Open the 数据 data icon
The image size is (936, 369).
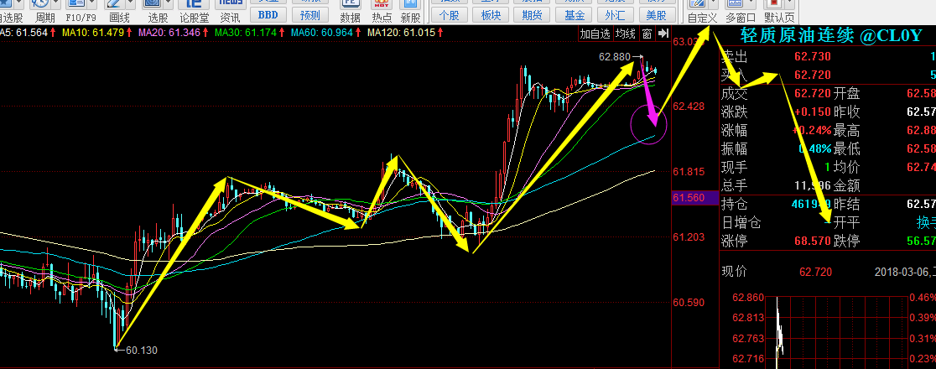[351, 10]
